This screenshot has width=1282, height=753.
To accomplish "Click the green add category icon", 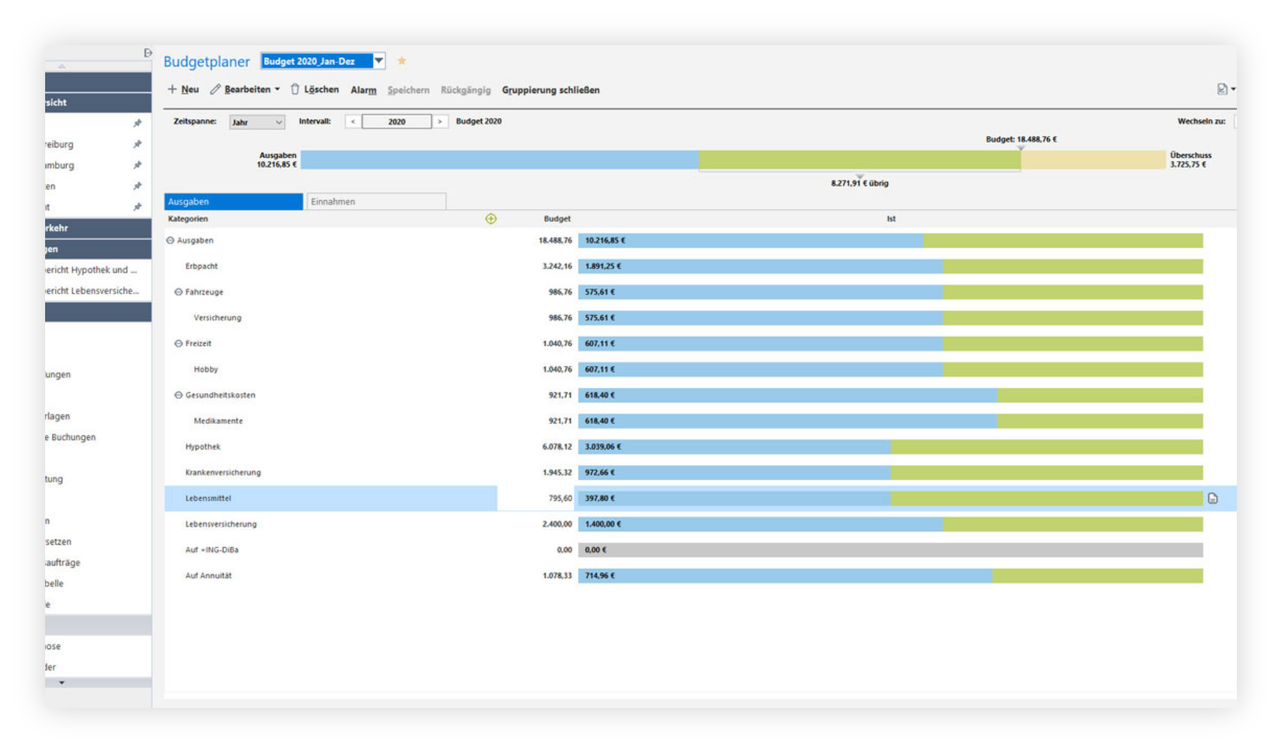I will (x=491, y=219).
